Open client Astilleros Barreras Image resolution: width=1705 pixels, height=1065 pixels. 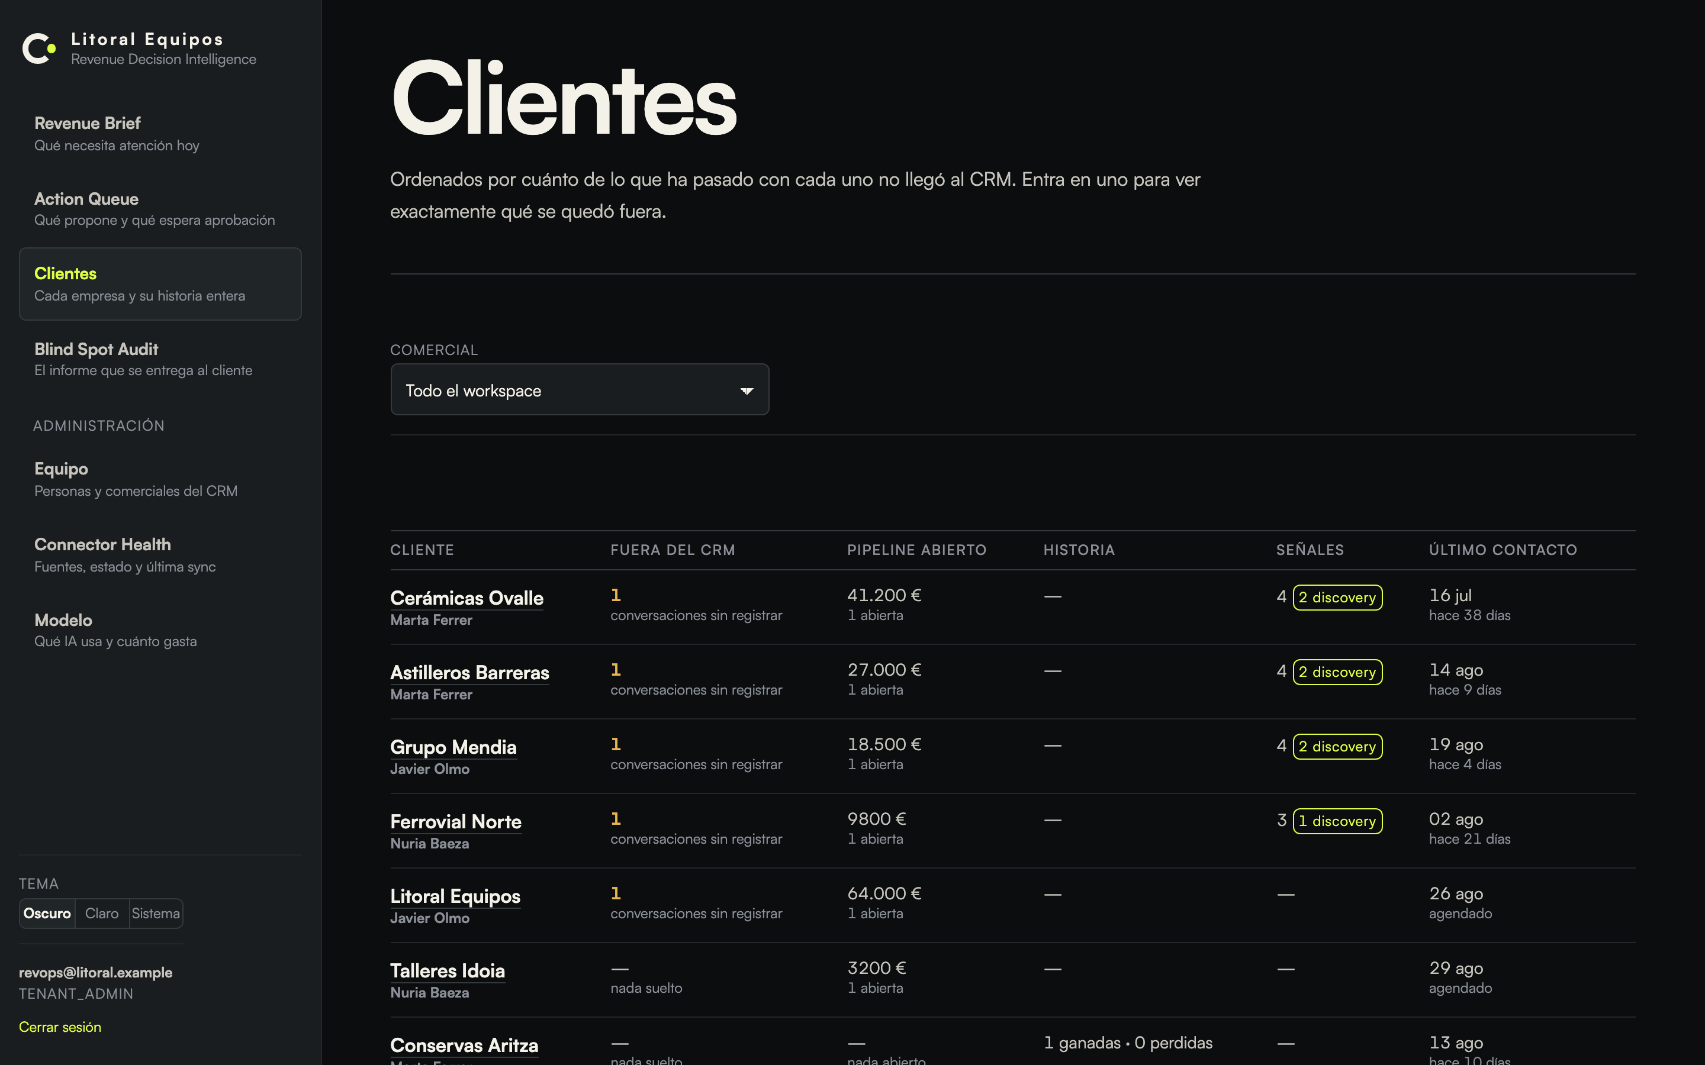[469, 673]
